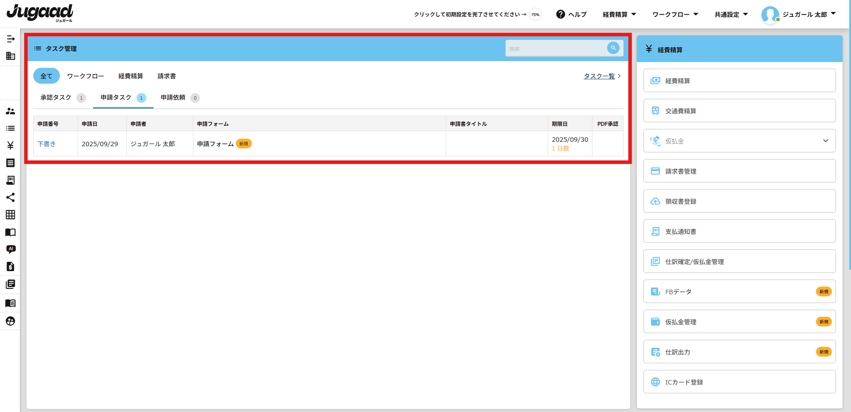Click the AI chat icon in sidebar

(11, 249)
